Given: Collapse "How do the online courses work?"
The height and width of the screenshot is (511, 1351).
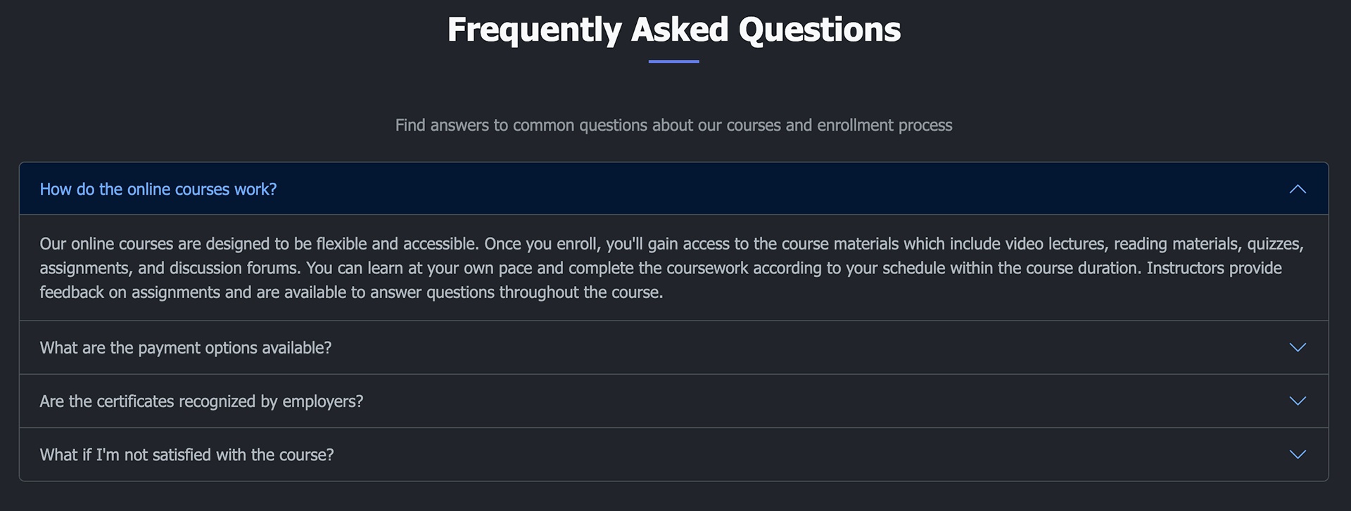Looking at the screenshot, I should (158, 189).
